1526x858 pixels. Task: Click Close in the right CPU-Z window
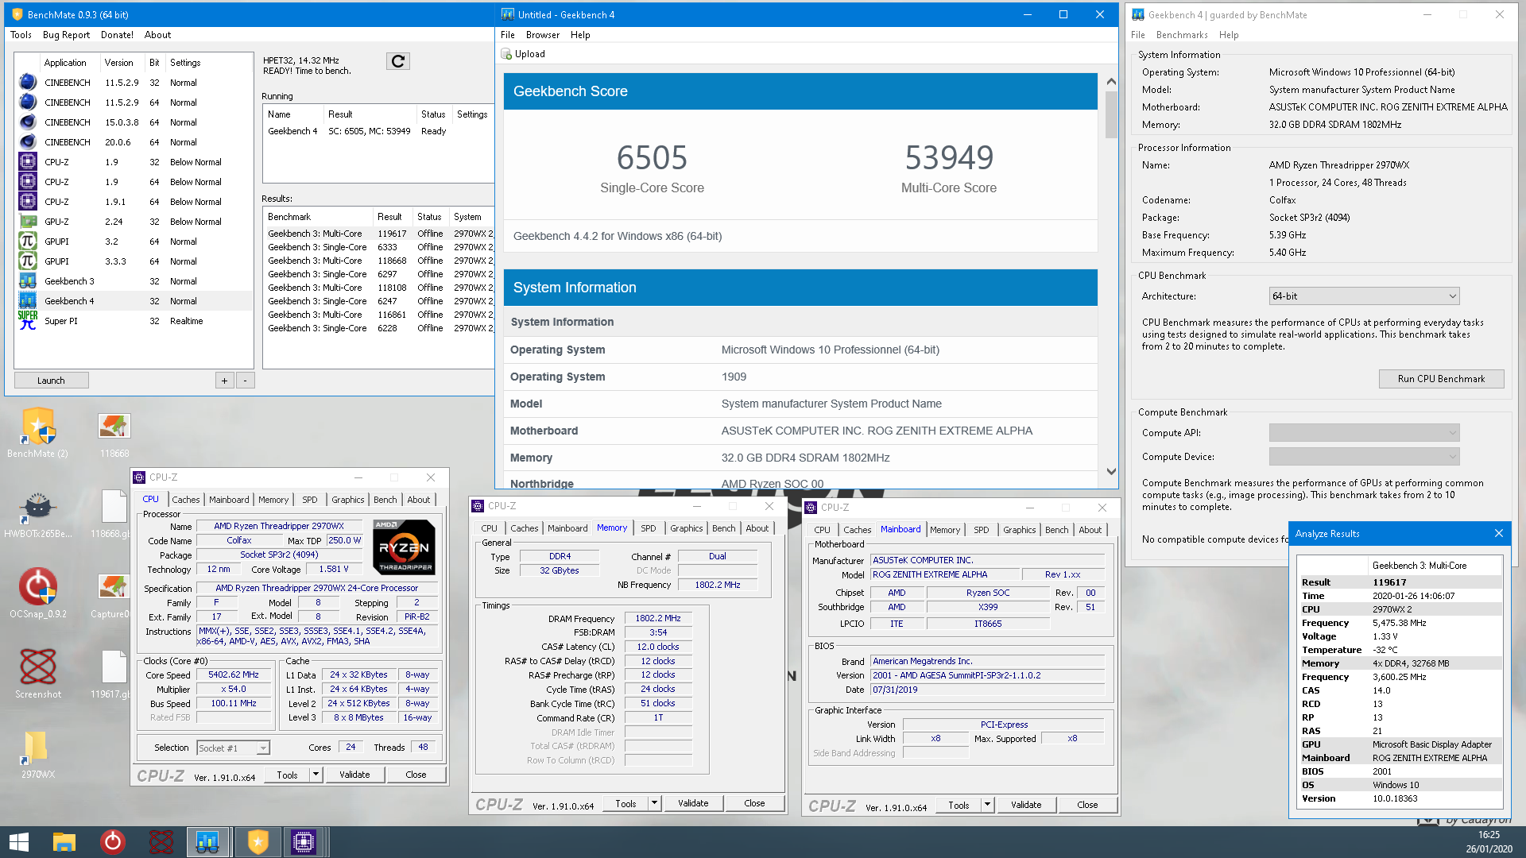coord(1087,805)
